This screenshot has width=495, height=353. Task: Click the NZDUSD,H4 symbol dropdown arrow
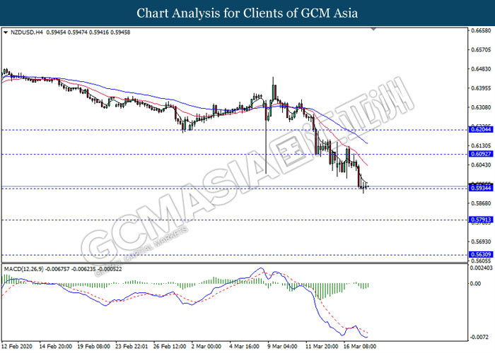click(6, 32)
